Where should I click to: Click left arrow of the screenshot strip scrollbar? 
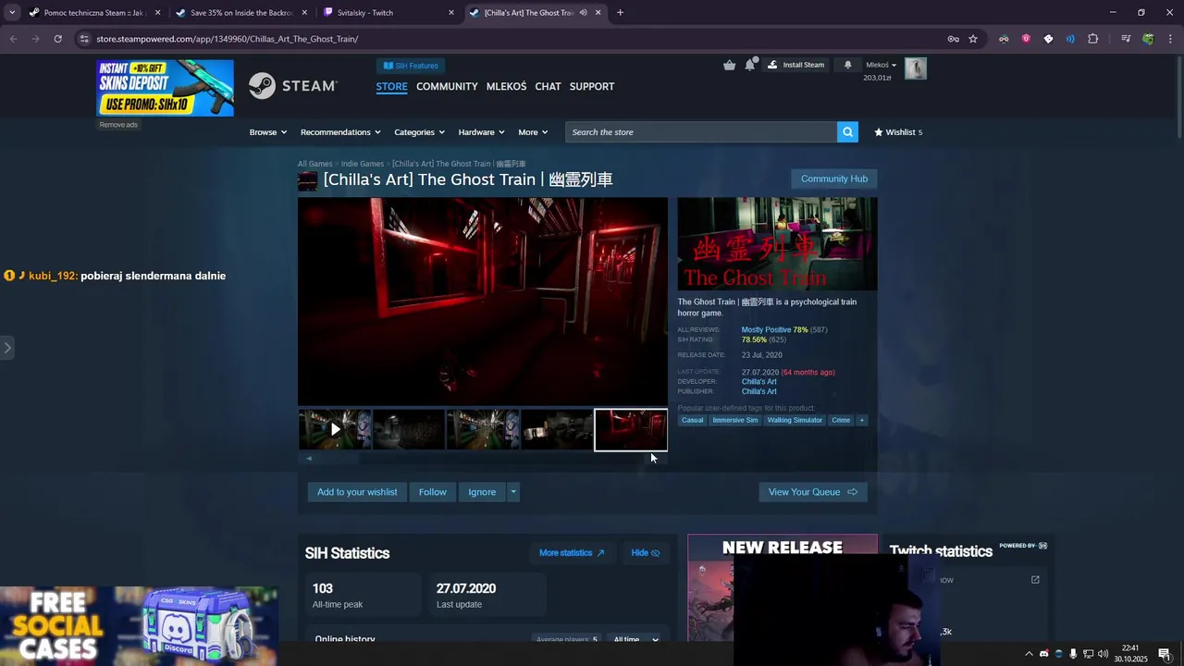point(309,458)
